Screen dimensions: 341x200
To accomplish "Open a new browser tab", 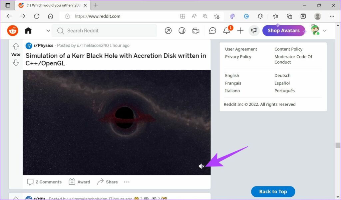I will point(96,5).
